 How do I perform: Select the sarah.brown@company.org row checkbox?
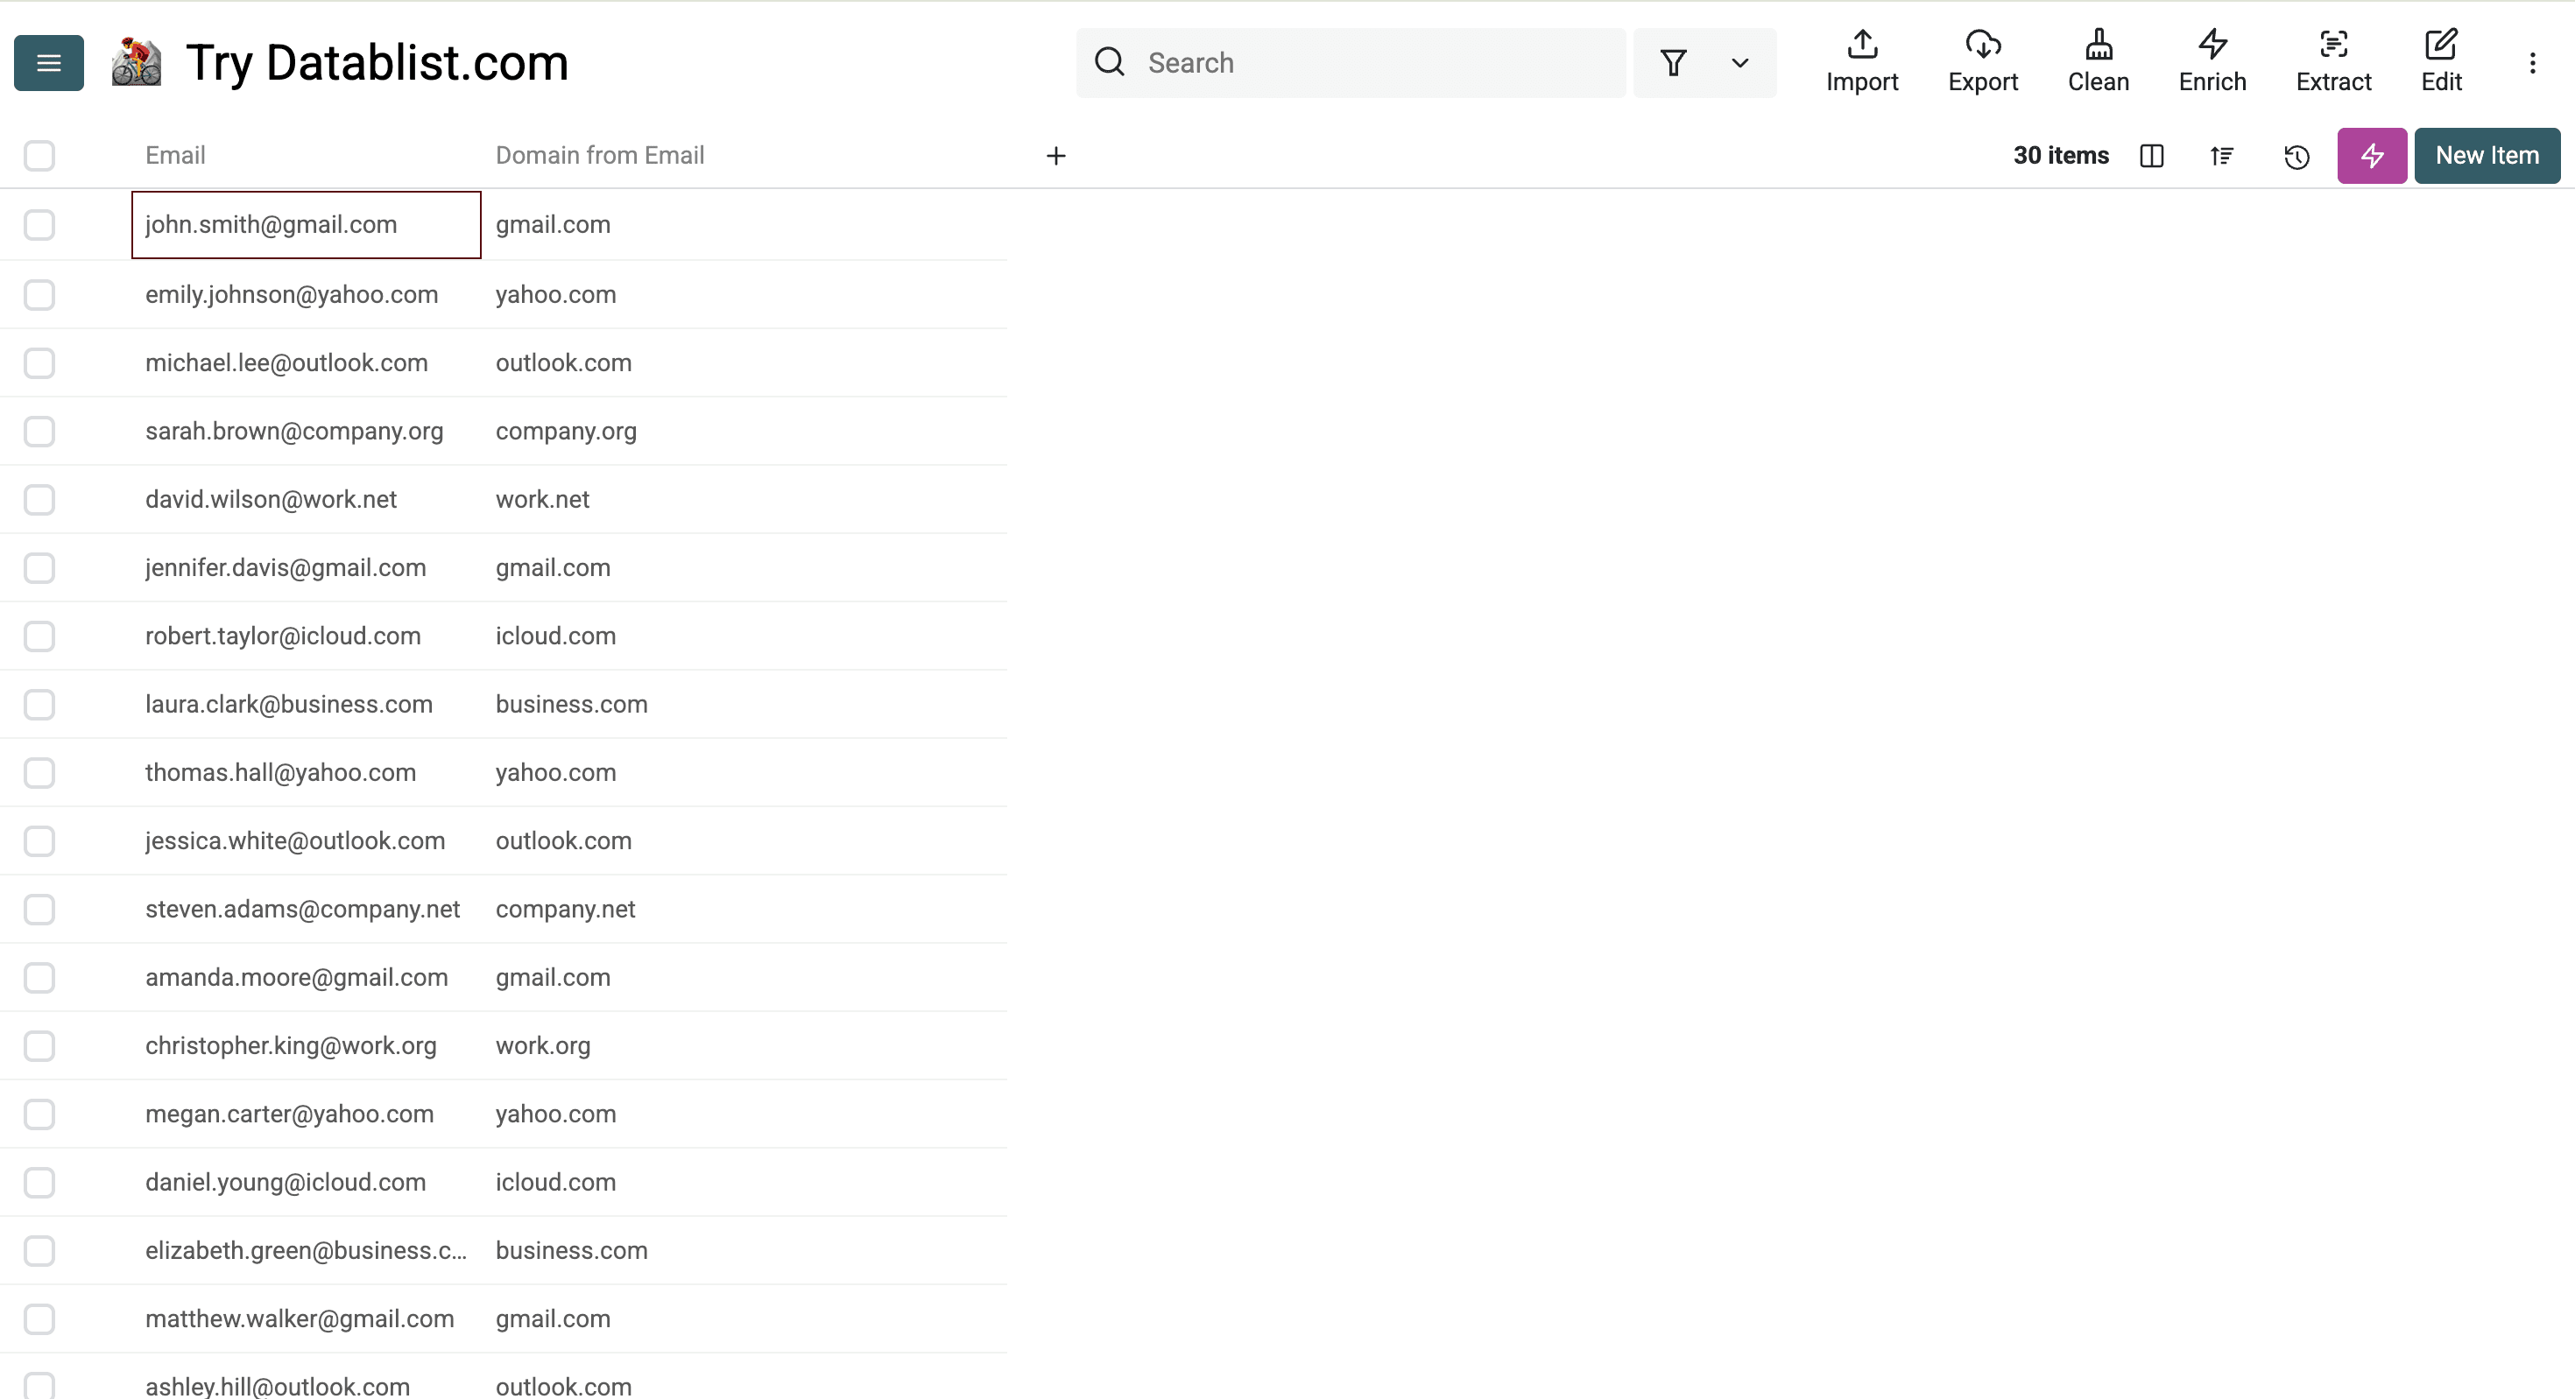click(x=39, y=431)
